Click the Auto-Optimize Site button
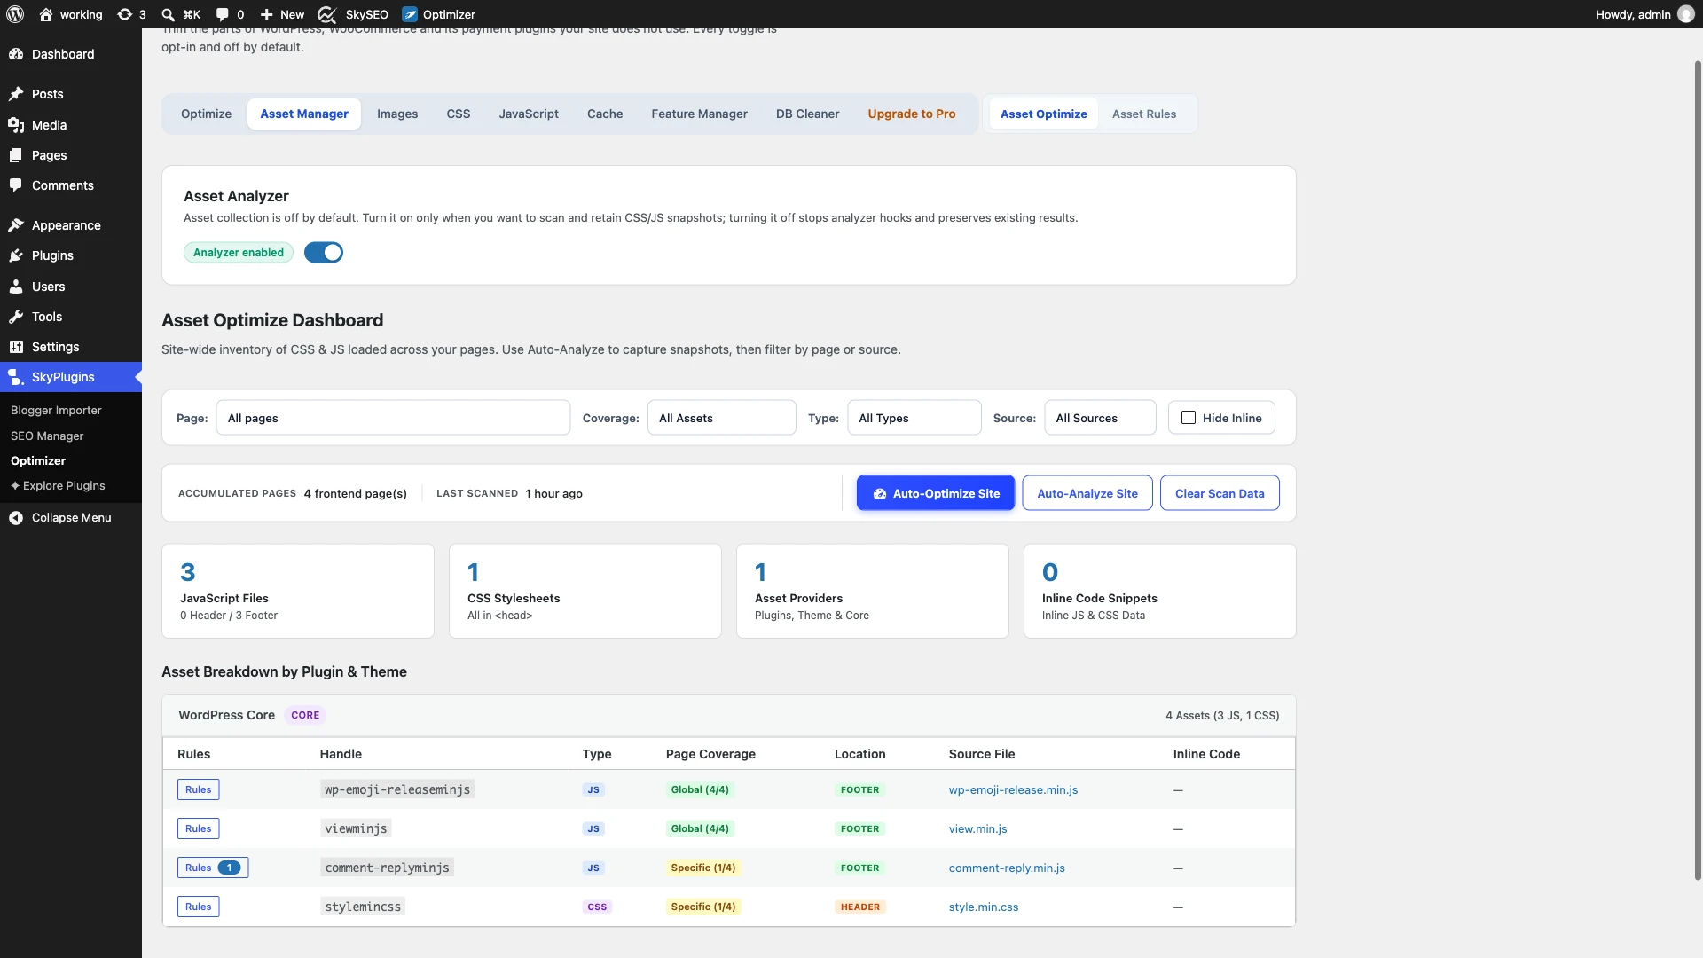This screenshot has width=1703, height=958. [x=936, y=493]
